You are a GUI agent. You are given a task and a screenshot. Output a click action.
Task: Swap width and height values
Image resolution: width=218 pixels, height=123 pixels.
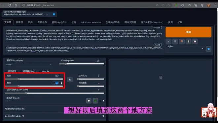pos(70,80)
